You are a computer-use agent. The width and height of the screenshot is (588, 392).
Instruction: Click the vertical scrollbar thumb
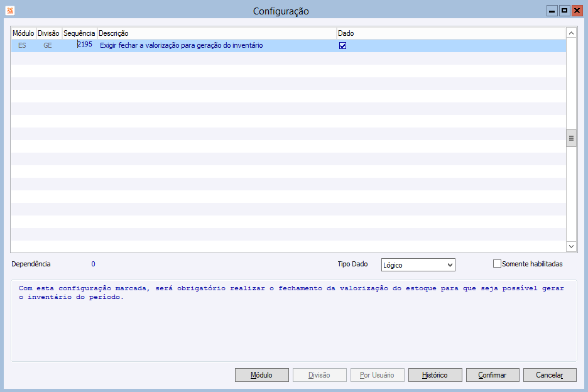(571, 138)
